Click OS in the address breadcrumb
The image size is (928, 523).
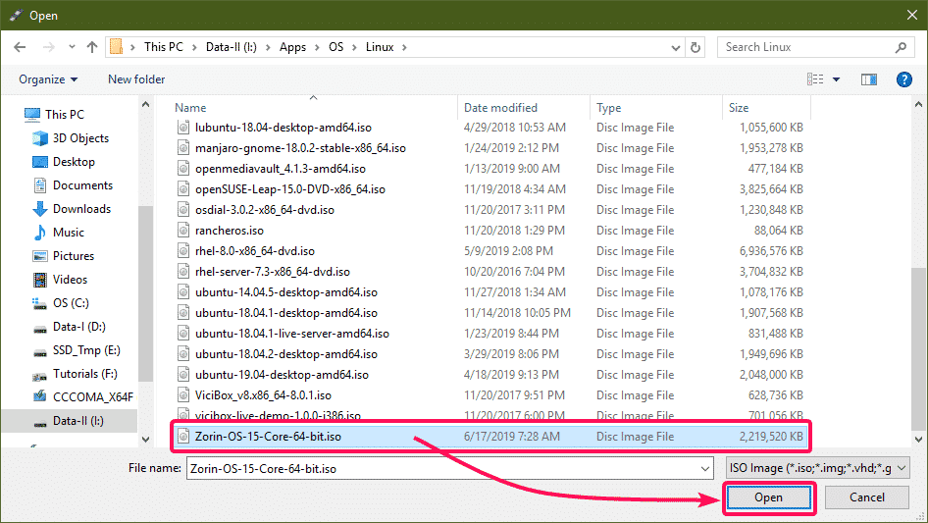click(335, 47)
